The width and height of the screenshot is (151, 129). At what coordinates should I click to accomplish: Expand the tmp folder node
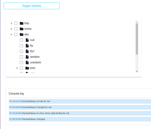[x=11, y=23]
